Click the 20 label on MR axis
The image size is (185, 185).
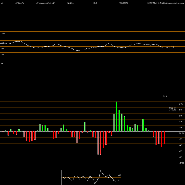click(181, 128)
